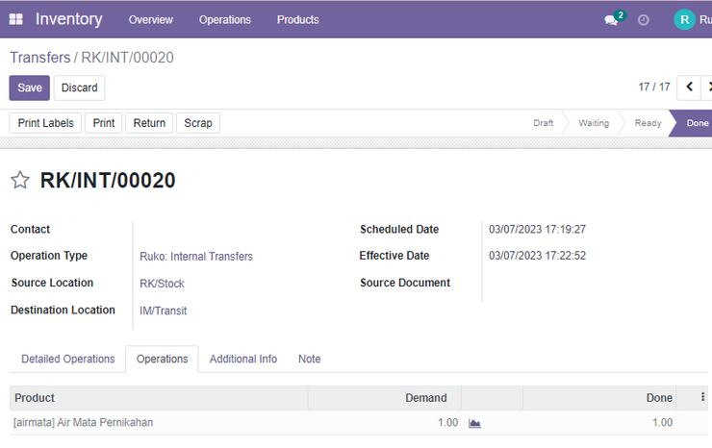Open the Ruko: Internal Transfers link
The height and width of the screenshot is (448, 712).
click(196, 257)
